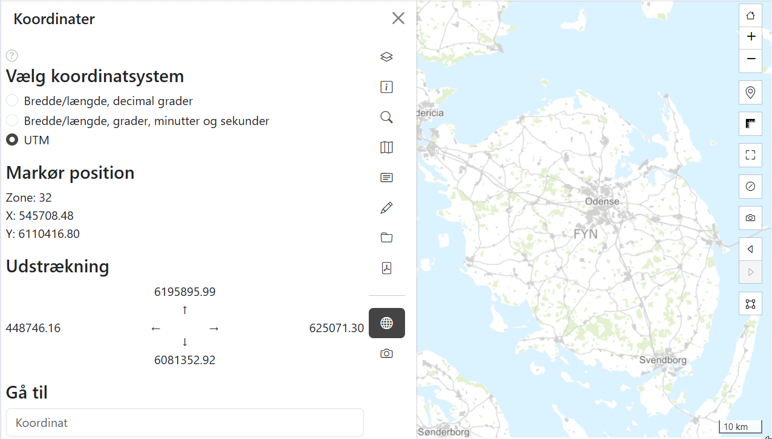
Task: Click the Koordinat input field
Action: click(x=184, y=423)
